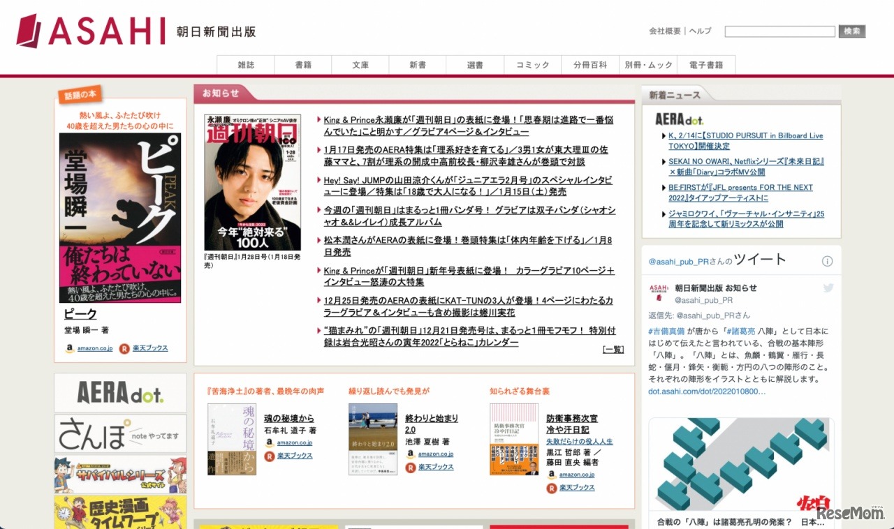Open the 楽天ブックス link under ピーク book
Viewport: 894px width, 529px height.
(151, 348)
